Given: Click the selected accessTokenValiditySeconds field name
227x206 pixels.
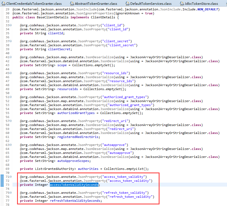Looking at the screenshot, I should click(x=74, y=185).
